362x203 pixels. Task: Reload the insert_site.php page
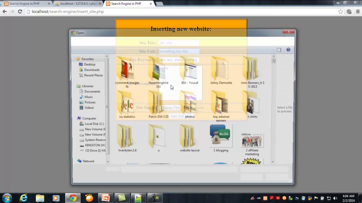point(20,12)
